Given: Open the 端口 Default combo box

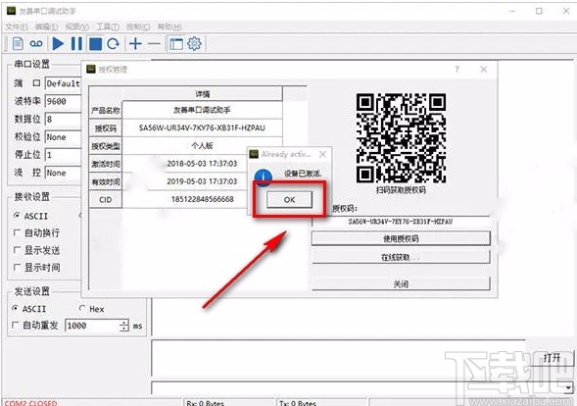Looking at the screenshot, I should (x=63, y=83).
